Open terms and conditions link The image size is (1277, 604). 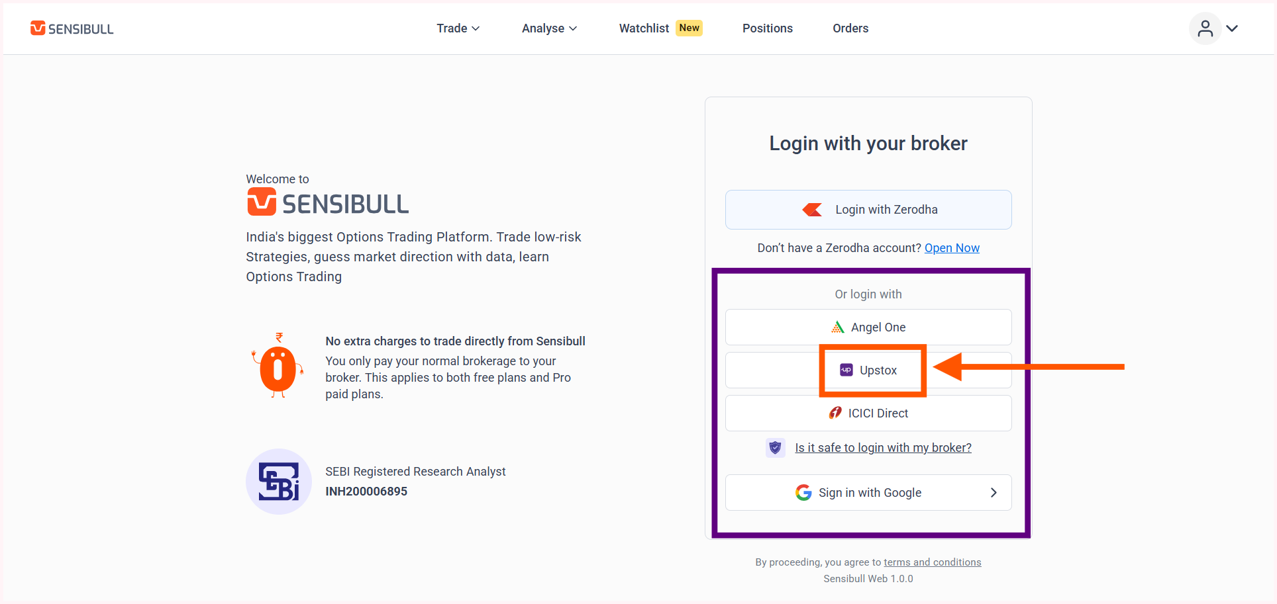coord(932,562)
